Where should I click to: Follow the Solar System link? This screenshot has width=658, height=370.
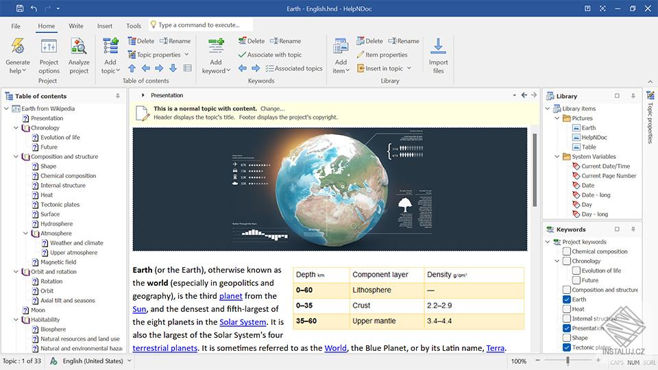(243, 322)
